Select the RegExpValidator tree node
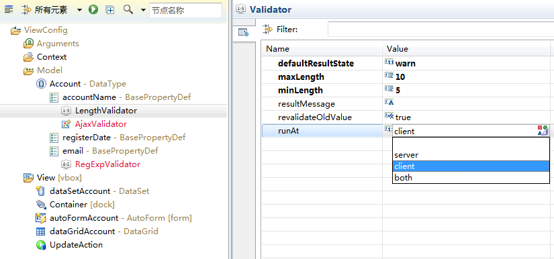Screen dimensions: 554x259 click(x=107, y=164)
